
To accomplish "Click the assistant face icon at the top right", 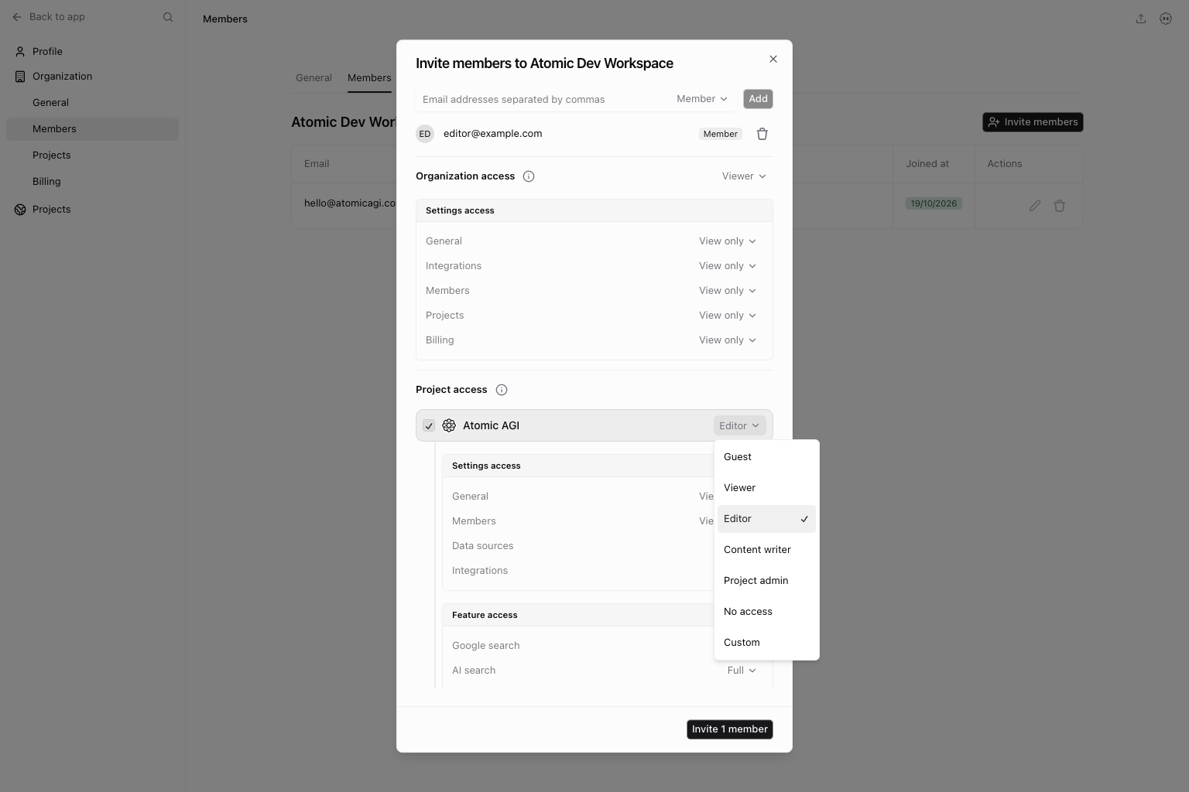I will [x=1166, y=19].
